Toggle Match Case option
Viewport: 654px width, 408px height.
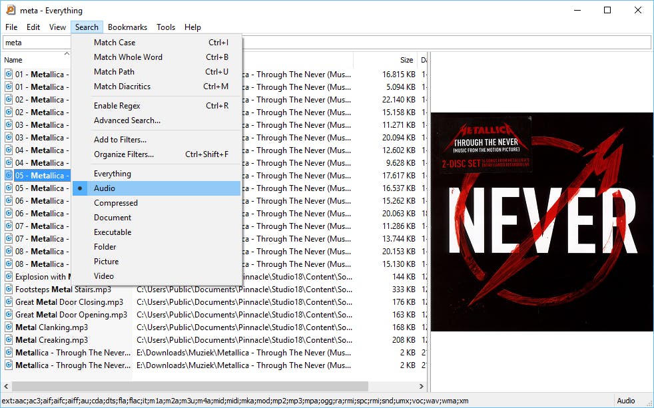(157, 43)
